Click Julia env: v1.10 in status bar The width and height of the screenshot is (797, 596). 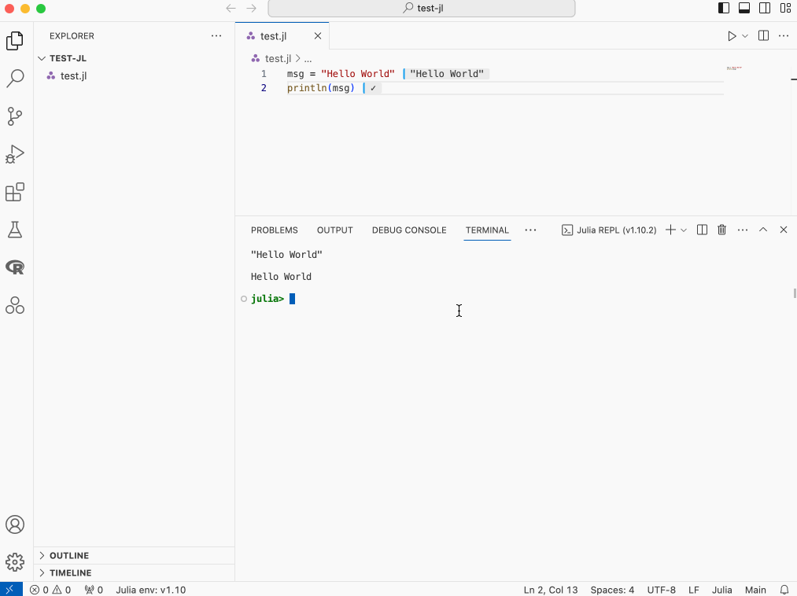(x=150, y=590)
